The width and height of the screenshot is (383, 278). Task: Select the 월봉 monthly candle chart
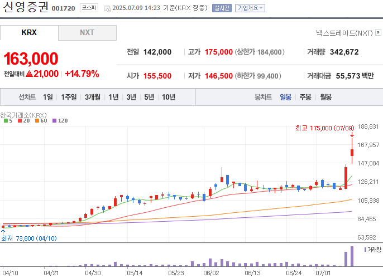pyautogui.click(x=325, y=97)
